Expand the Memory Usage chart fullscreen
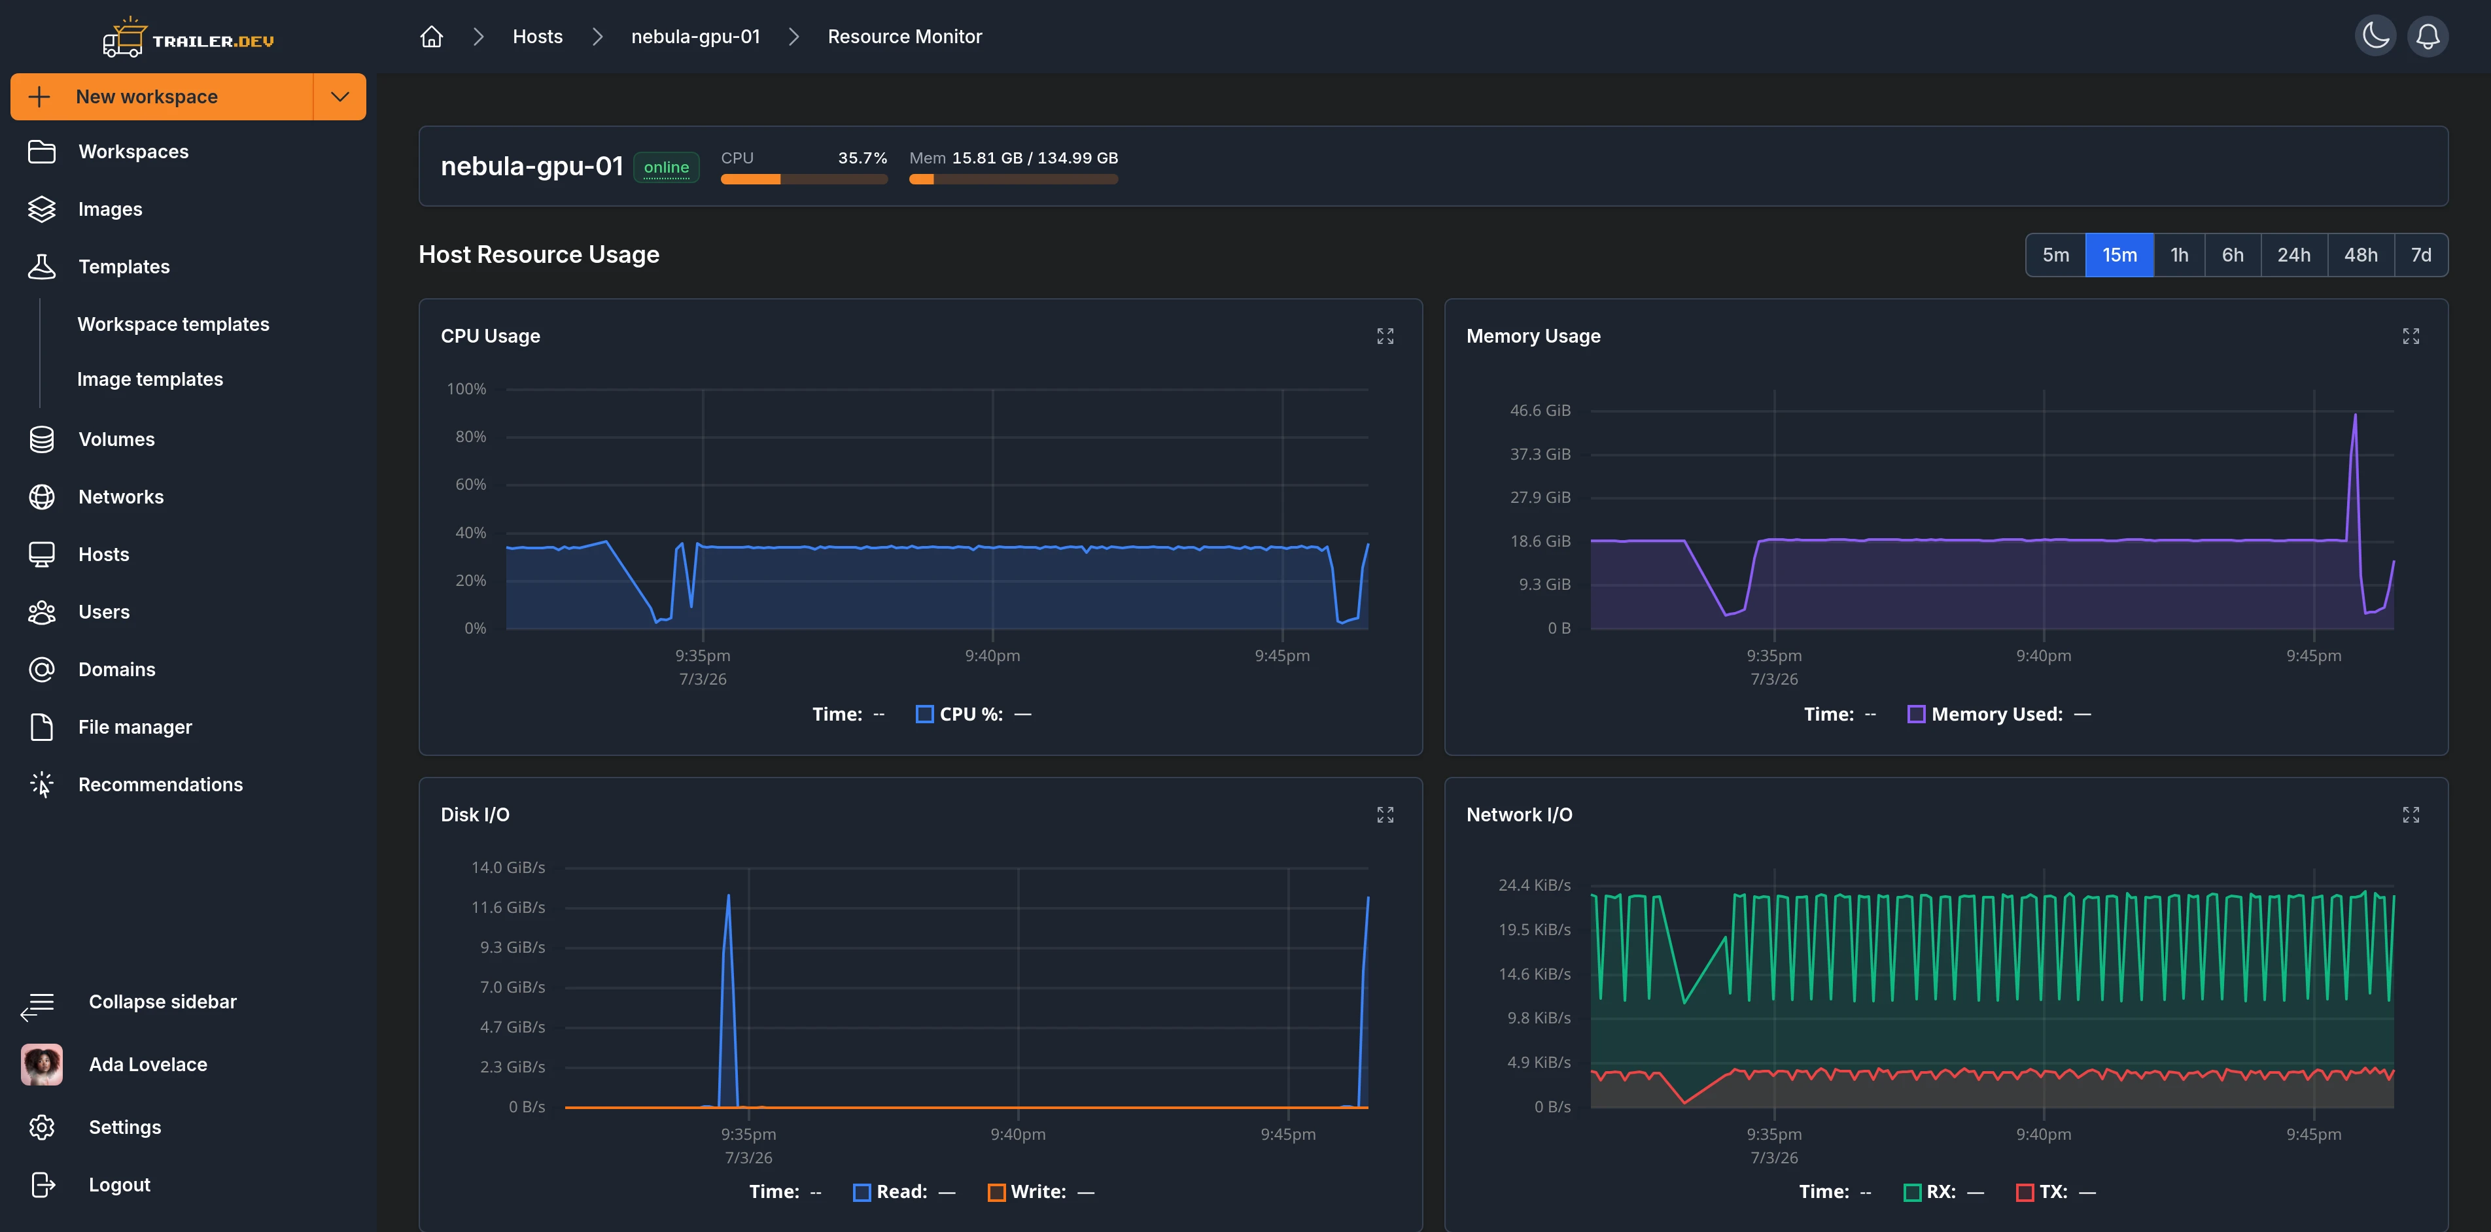Screen dimensions: 2491x1232 (2411, 335)
